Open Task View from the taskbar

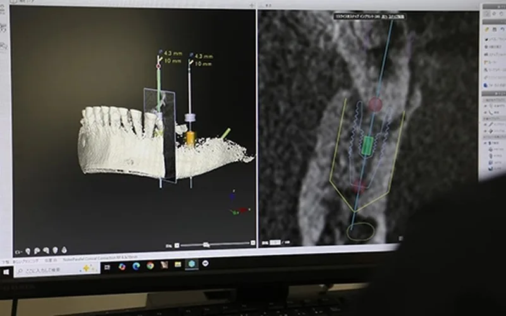tap(107, 267)
